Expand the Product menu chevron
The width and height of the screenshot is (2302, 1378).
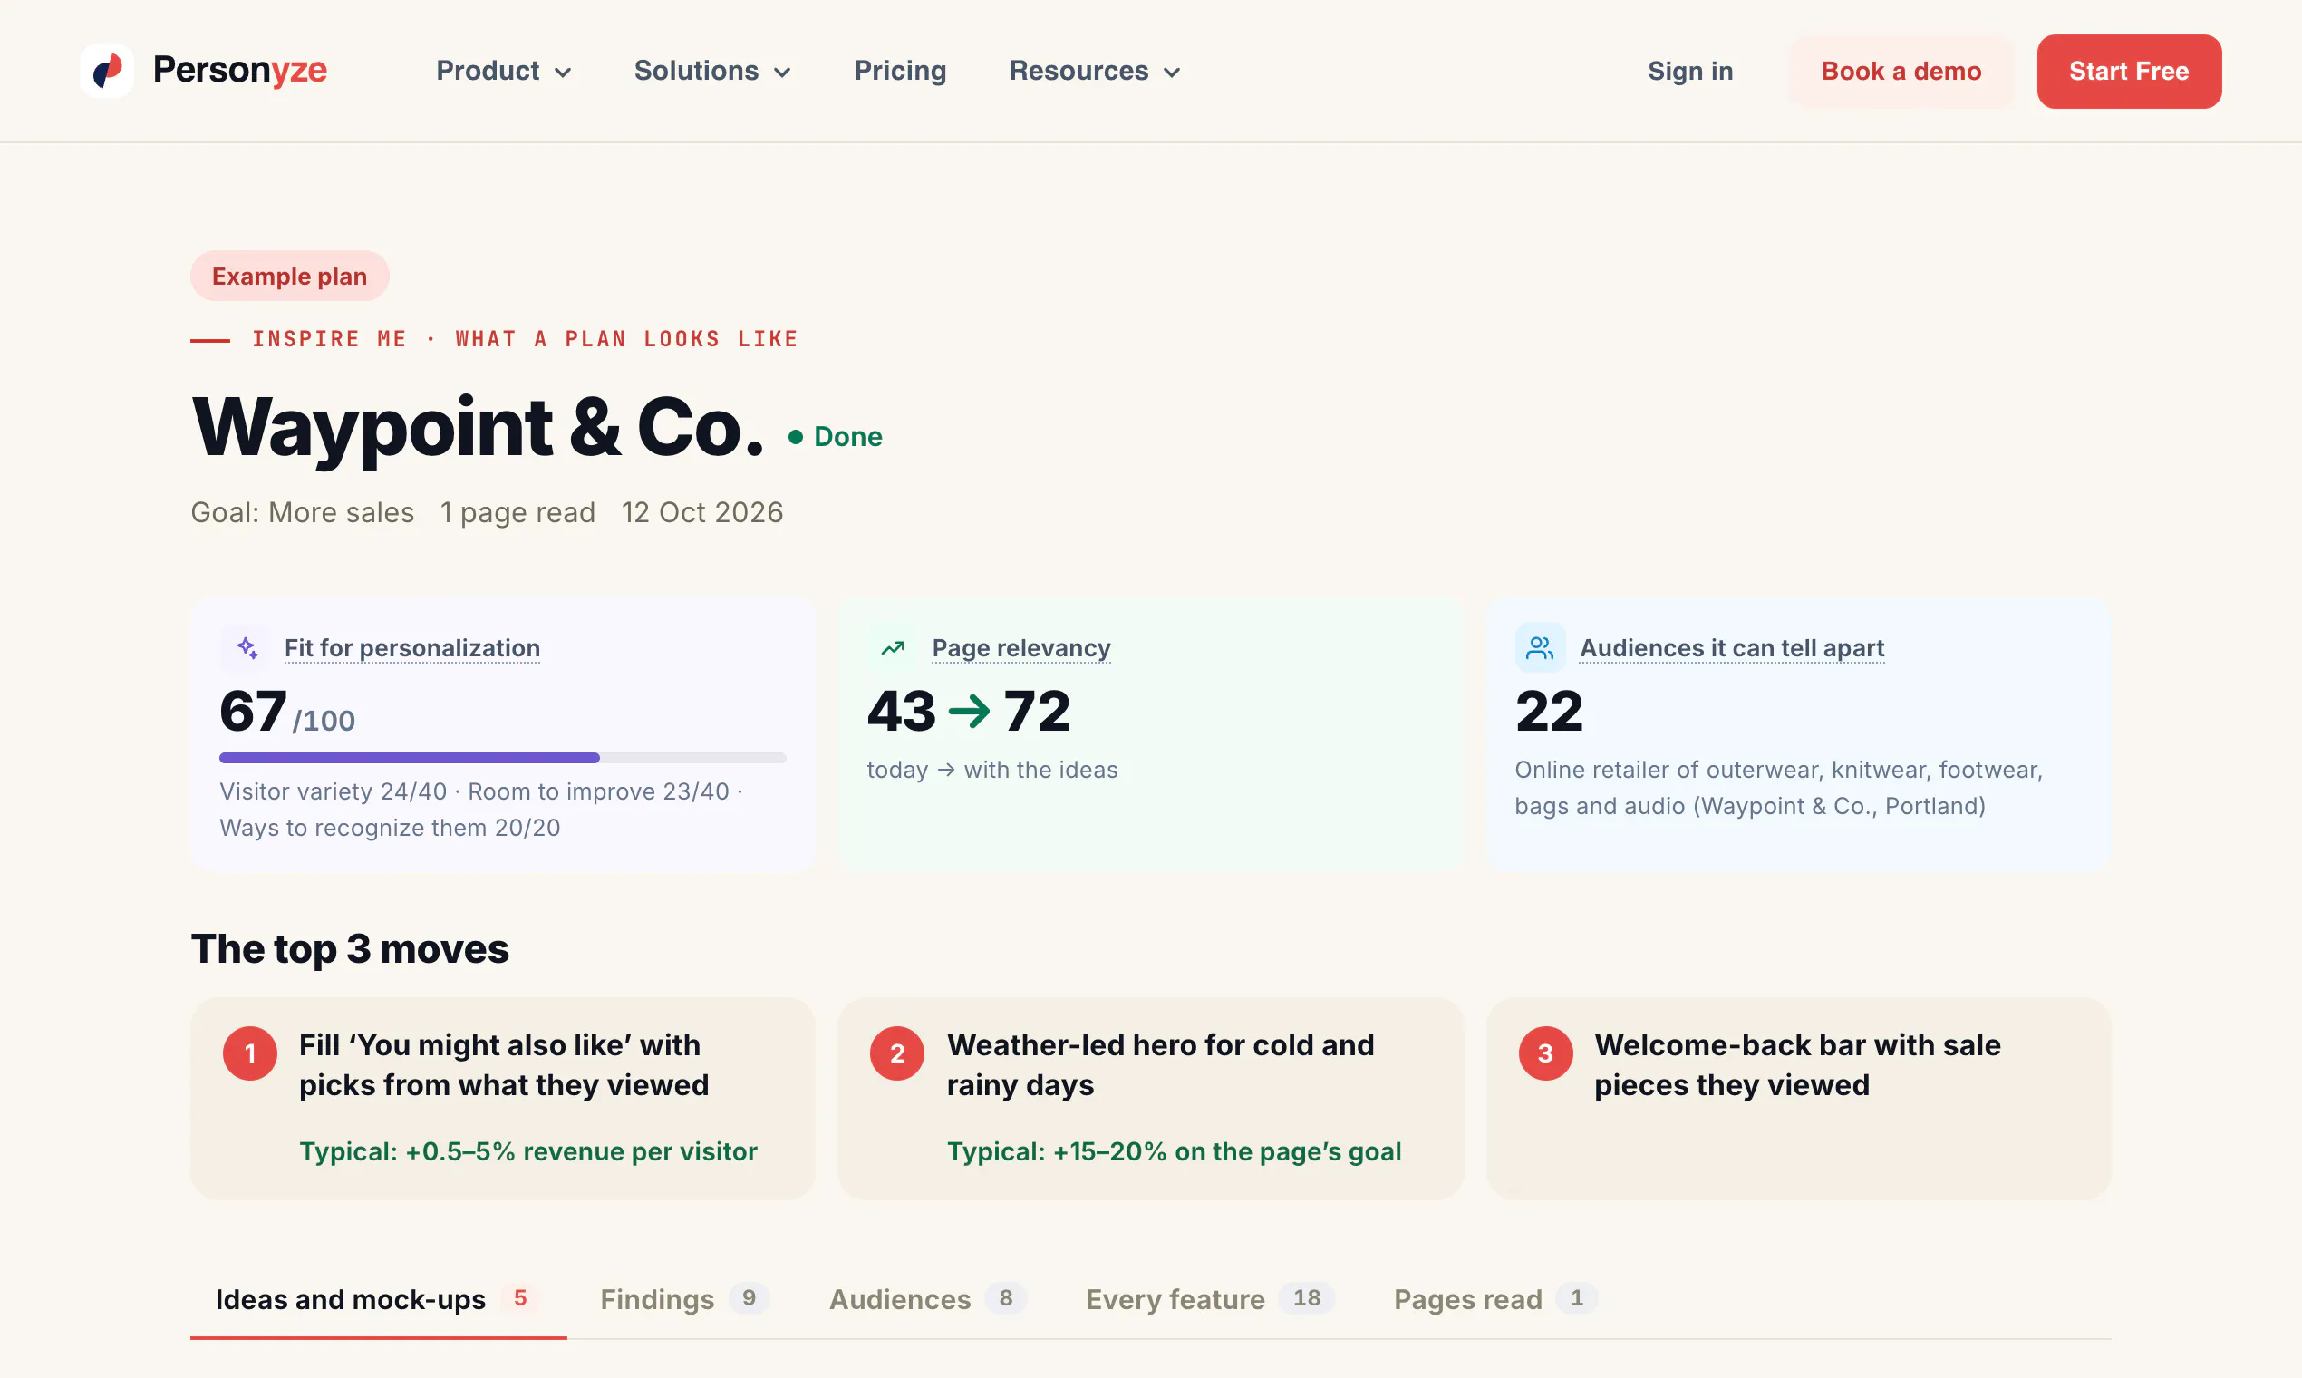[563, 73]
